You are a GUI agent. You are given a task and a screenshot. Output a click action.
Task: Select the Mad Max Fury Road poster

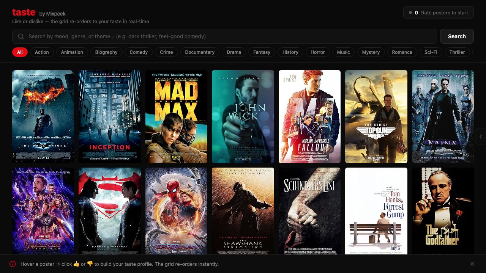click(177, 116)
